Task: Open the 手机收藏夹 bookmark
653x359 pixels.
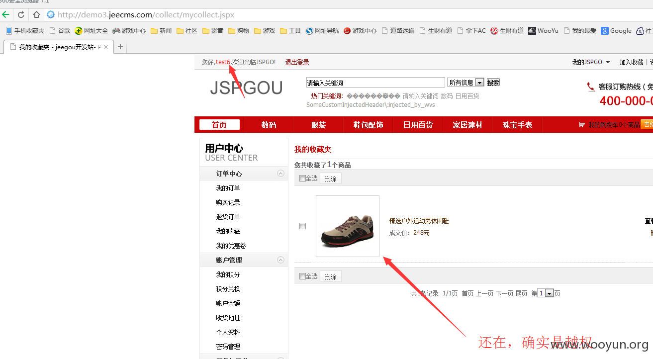Action: click(25, 31)
